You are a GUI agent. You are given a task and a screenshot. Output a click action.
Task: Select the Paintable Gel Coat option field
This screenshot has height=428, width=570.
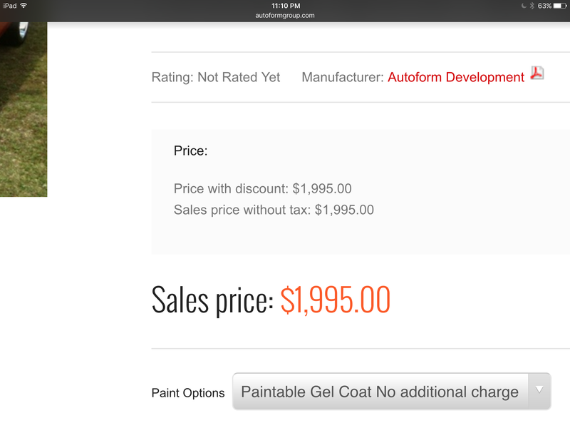click(391, 391)
